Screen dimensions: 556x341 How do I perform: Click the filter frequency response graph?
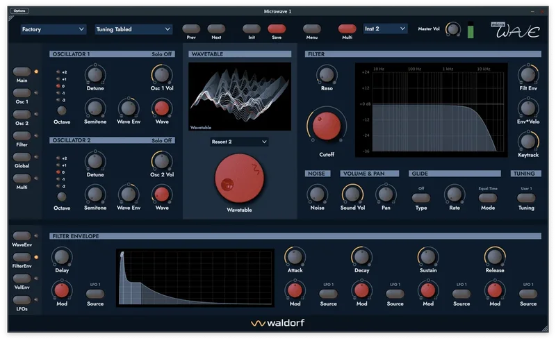[431, 110]
